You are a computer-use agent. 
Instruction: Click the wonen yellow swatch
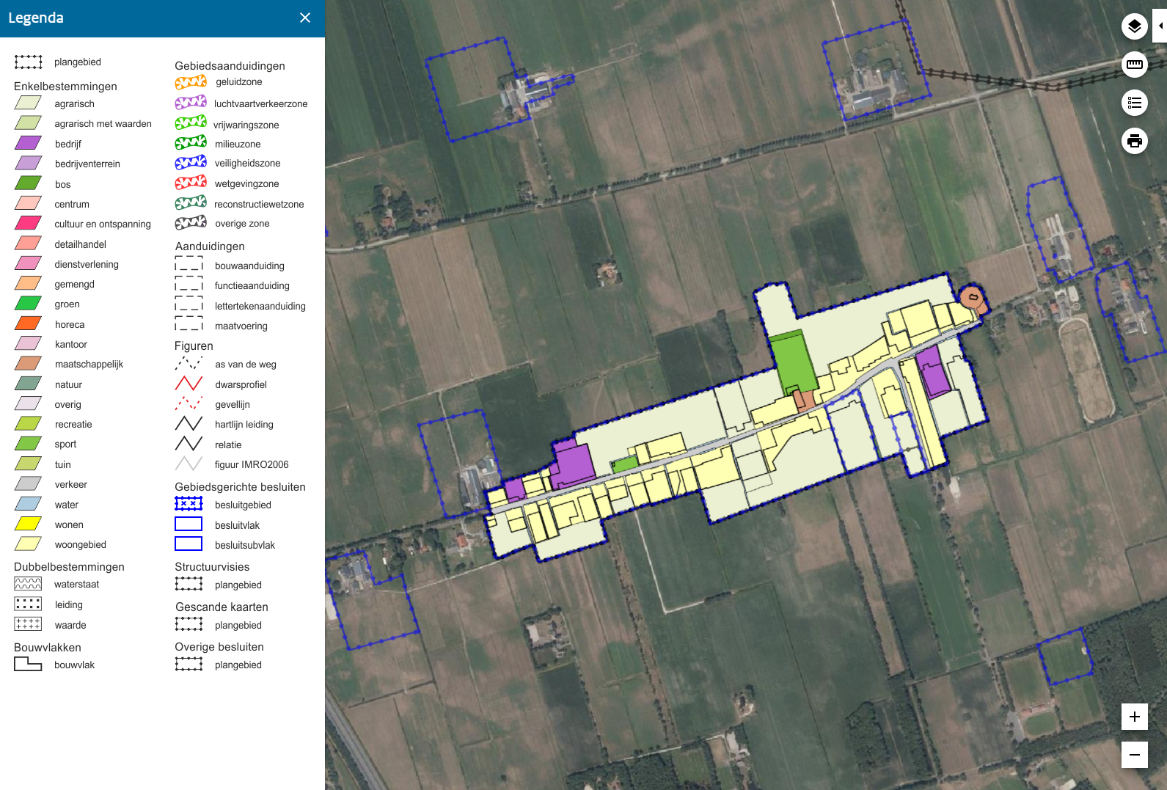click(28, 524)
